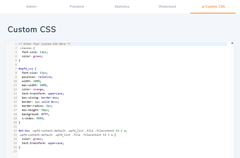Screen dimensions: 240x158
Task: Click the '#wpfd_css {' selector line
Action: pyautogui.click(x=28, y=69)
